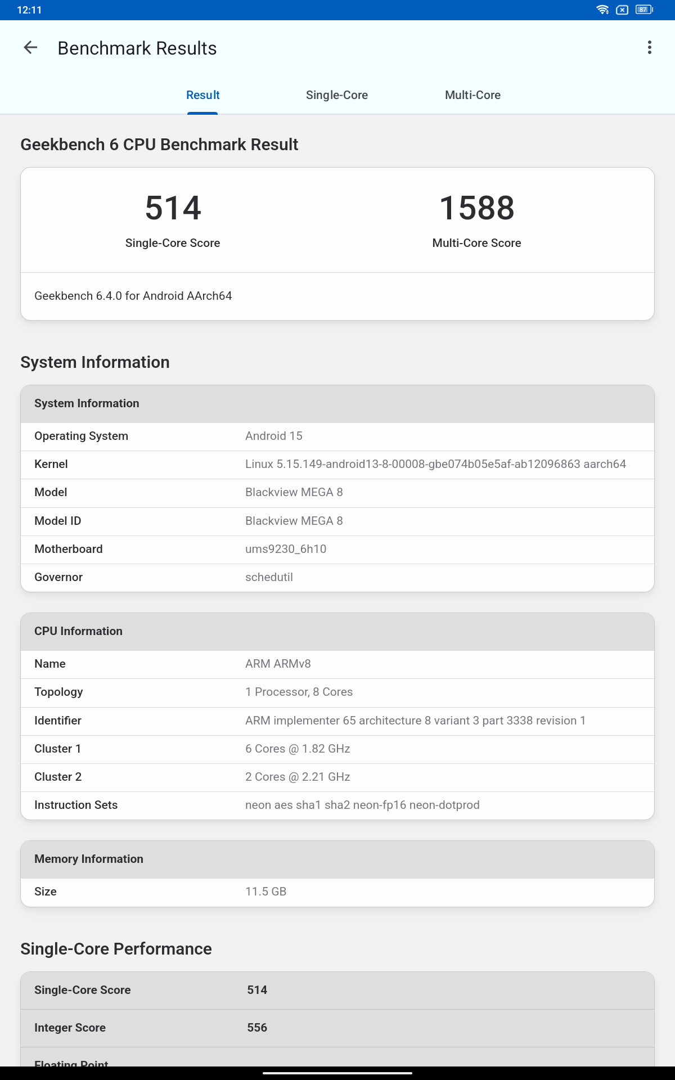Viewport: 675px width, 1080px height.
Task: Select the Kernel row
Action: [337, 464]
